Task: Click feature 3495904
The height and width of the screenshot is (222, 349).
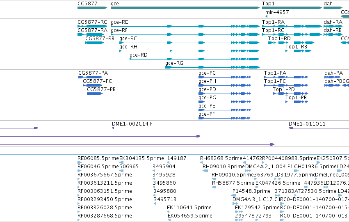Action: point(164,167)
